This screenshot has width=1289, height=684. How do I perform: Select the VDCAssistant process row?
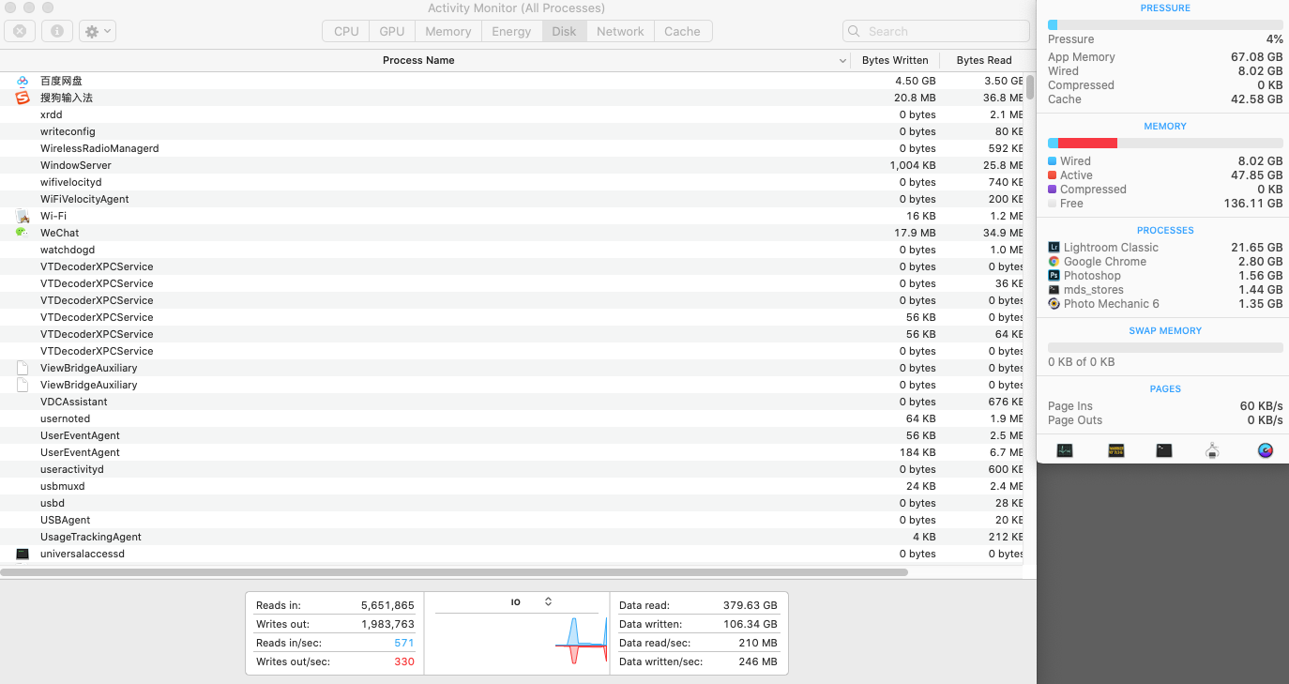pyautogui.click(x=512, y=402)
